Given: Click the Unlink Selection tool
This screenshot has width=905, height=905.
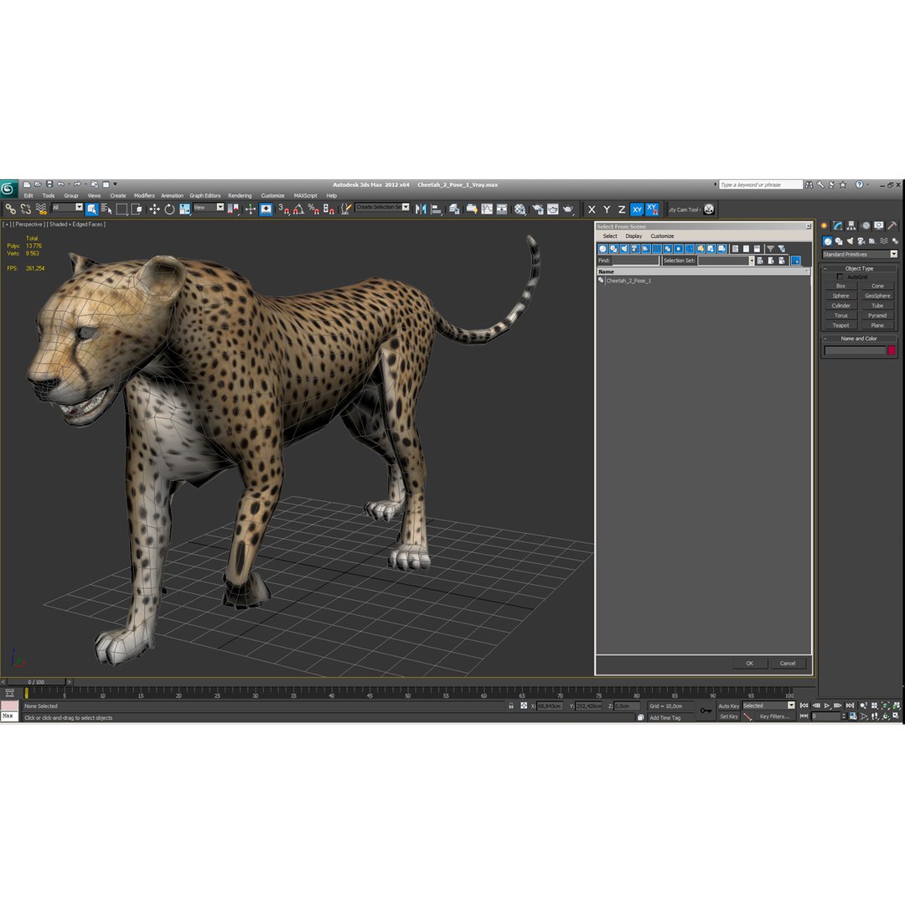Looking at the screenshot, I should pyautogui.click(x=26, y=209).
